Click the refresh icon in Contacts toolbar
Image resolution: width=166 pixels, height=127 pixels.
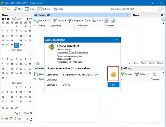(113, 21)
